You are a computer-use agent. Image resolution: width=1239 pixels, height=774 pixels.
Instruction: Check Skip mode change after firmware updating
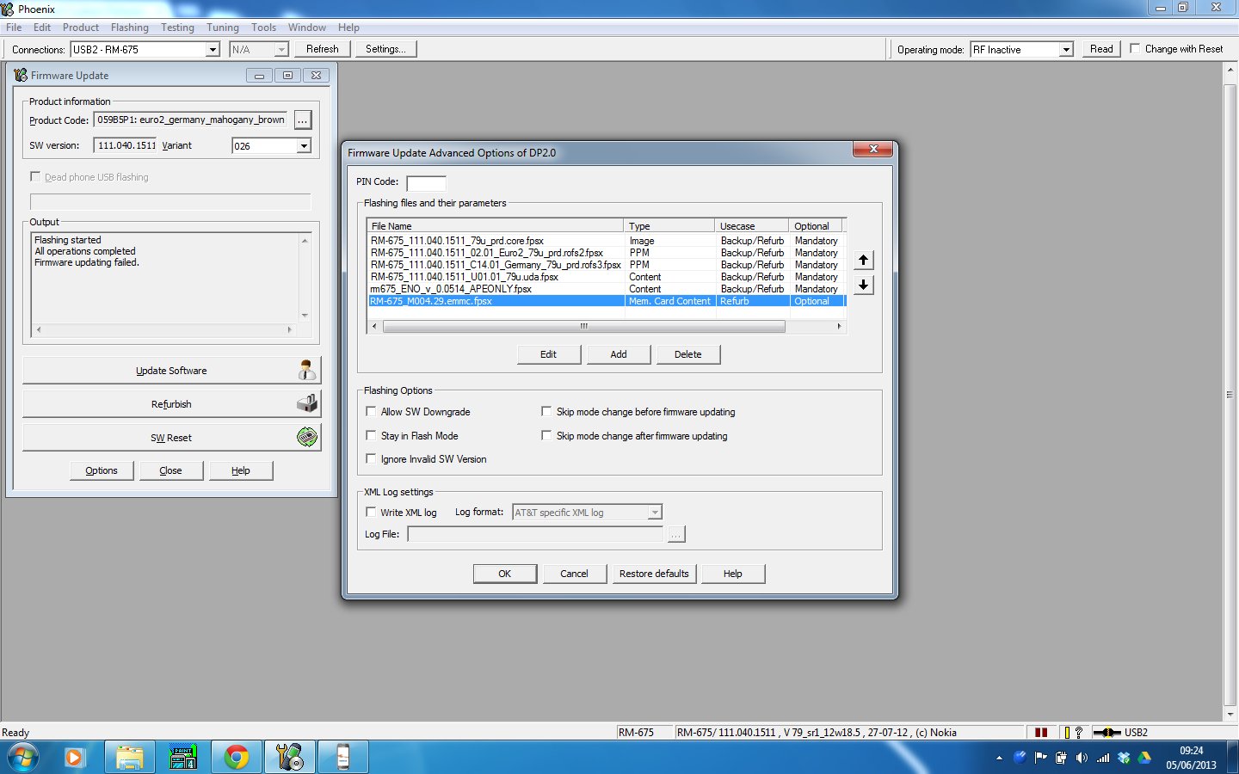click(546, 436)
